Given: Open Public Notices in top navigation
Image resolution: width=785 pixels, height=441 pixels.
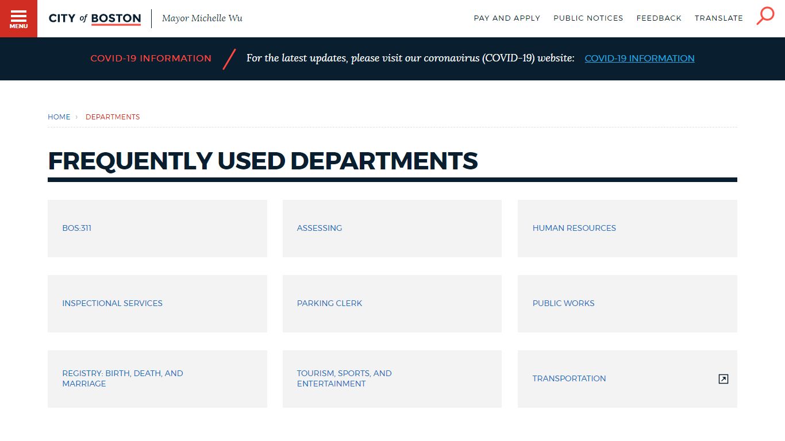Looking at the screenshot, I should point(588,18).
